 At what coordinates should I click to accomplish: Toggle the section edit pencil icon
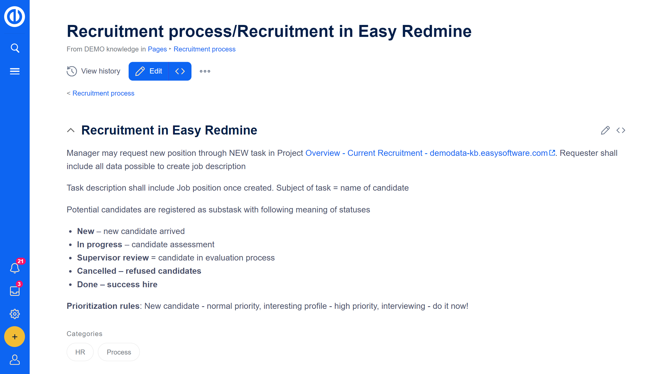point(605,130)
